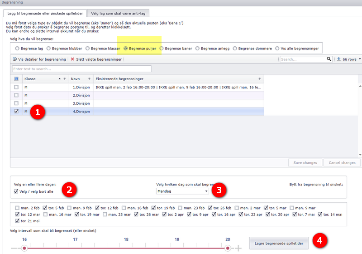This screenshot has width=362, height=254.
Task: Uncheck the tor. 30 apr date
Action: click(x=267, y=214)
